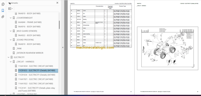Click the _SOUND PROOFING bookmark label

[x=25, y=40]
